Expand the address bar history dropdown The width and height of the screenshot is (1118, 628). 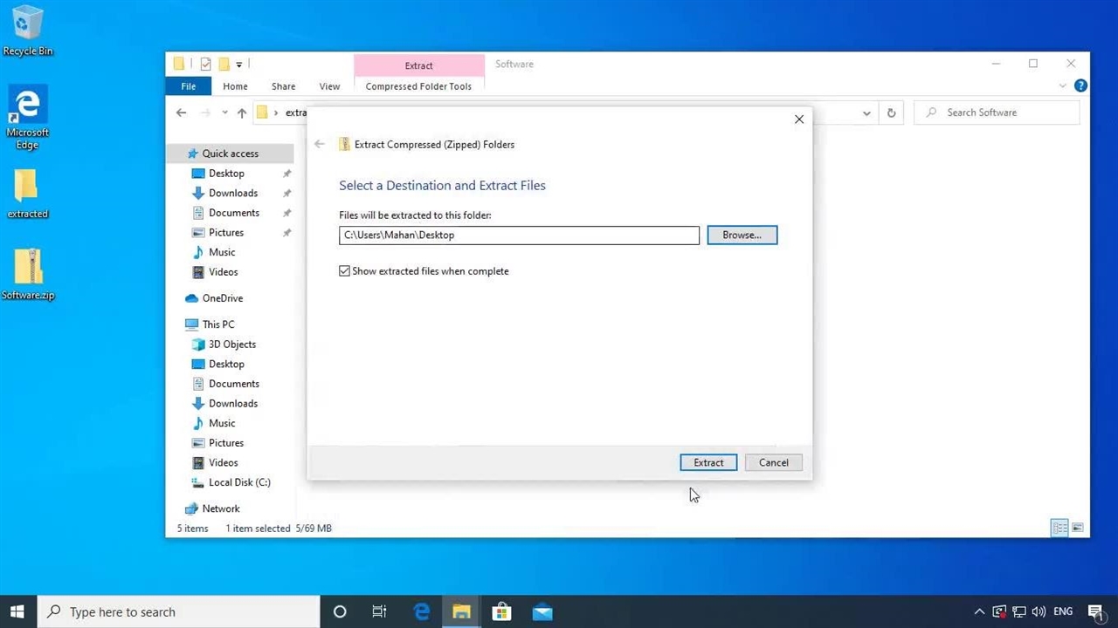[866, 113]
